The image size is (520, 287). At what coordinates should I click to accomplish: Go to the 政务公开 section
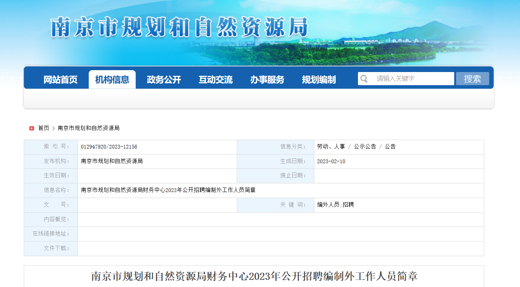(164, 80)
